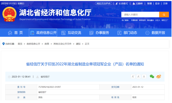Open 互动交流 navigation tab
Screen dimensions: 172x103
pos(71,33)
